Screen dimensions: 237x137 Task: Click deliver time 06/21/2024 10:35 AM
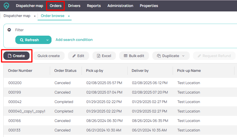[x=149, y=130]
